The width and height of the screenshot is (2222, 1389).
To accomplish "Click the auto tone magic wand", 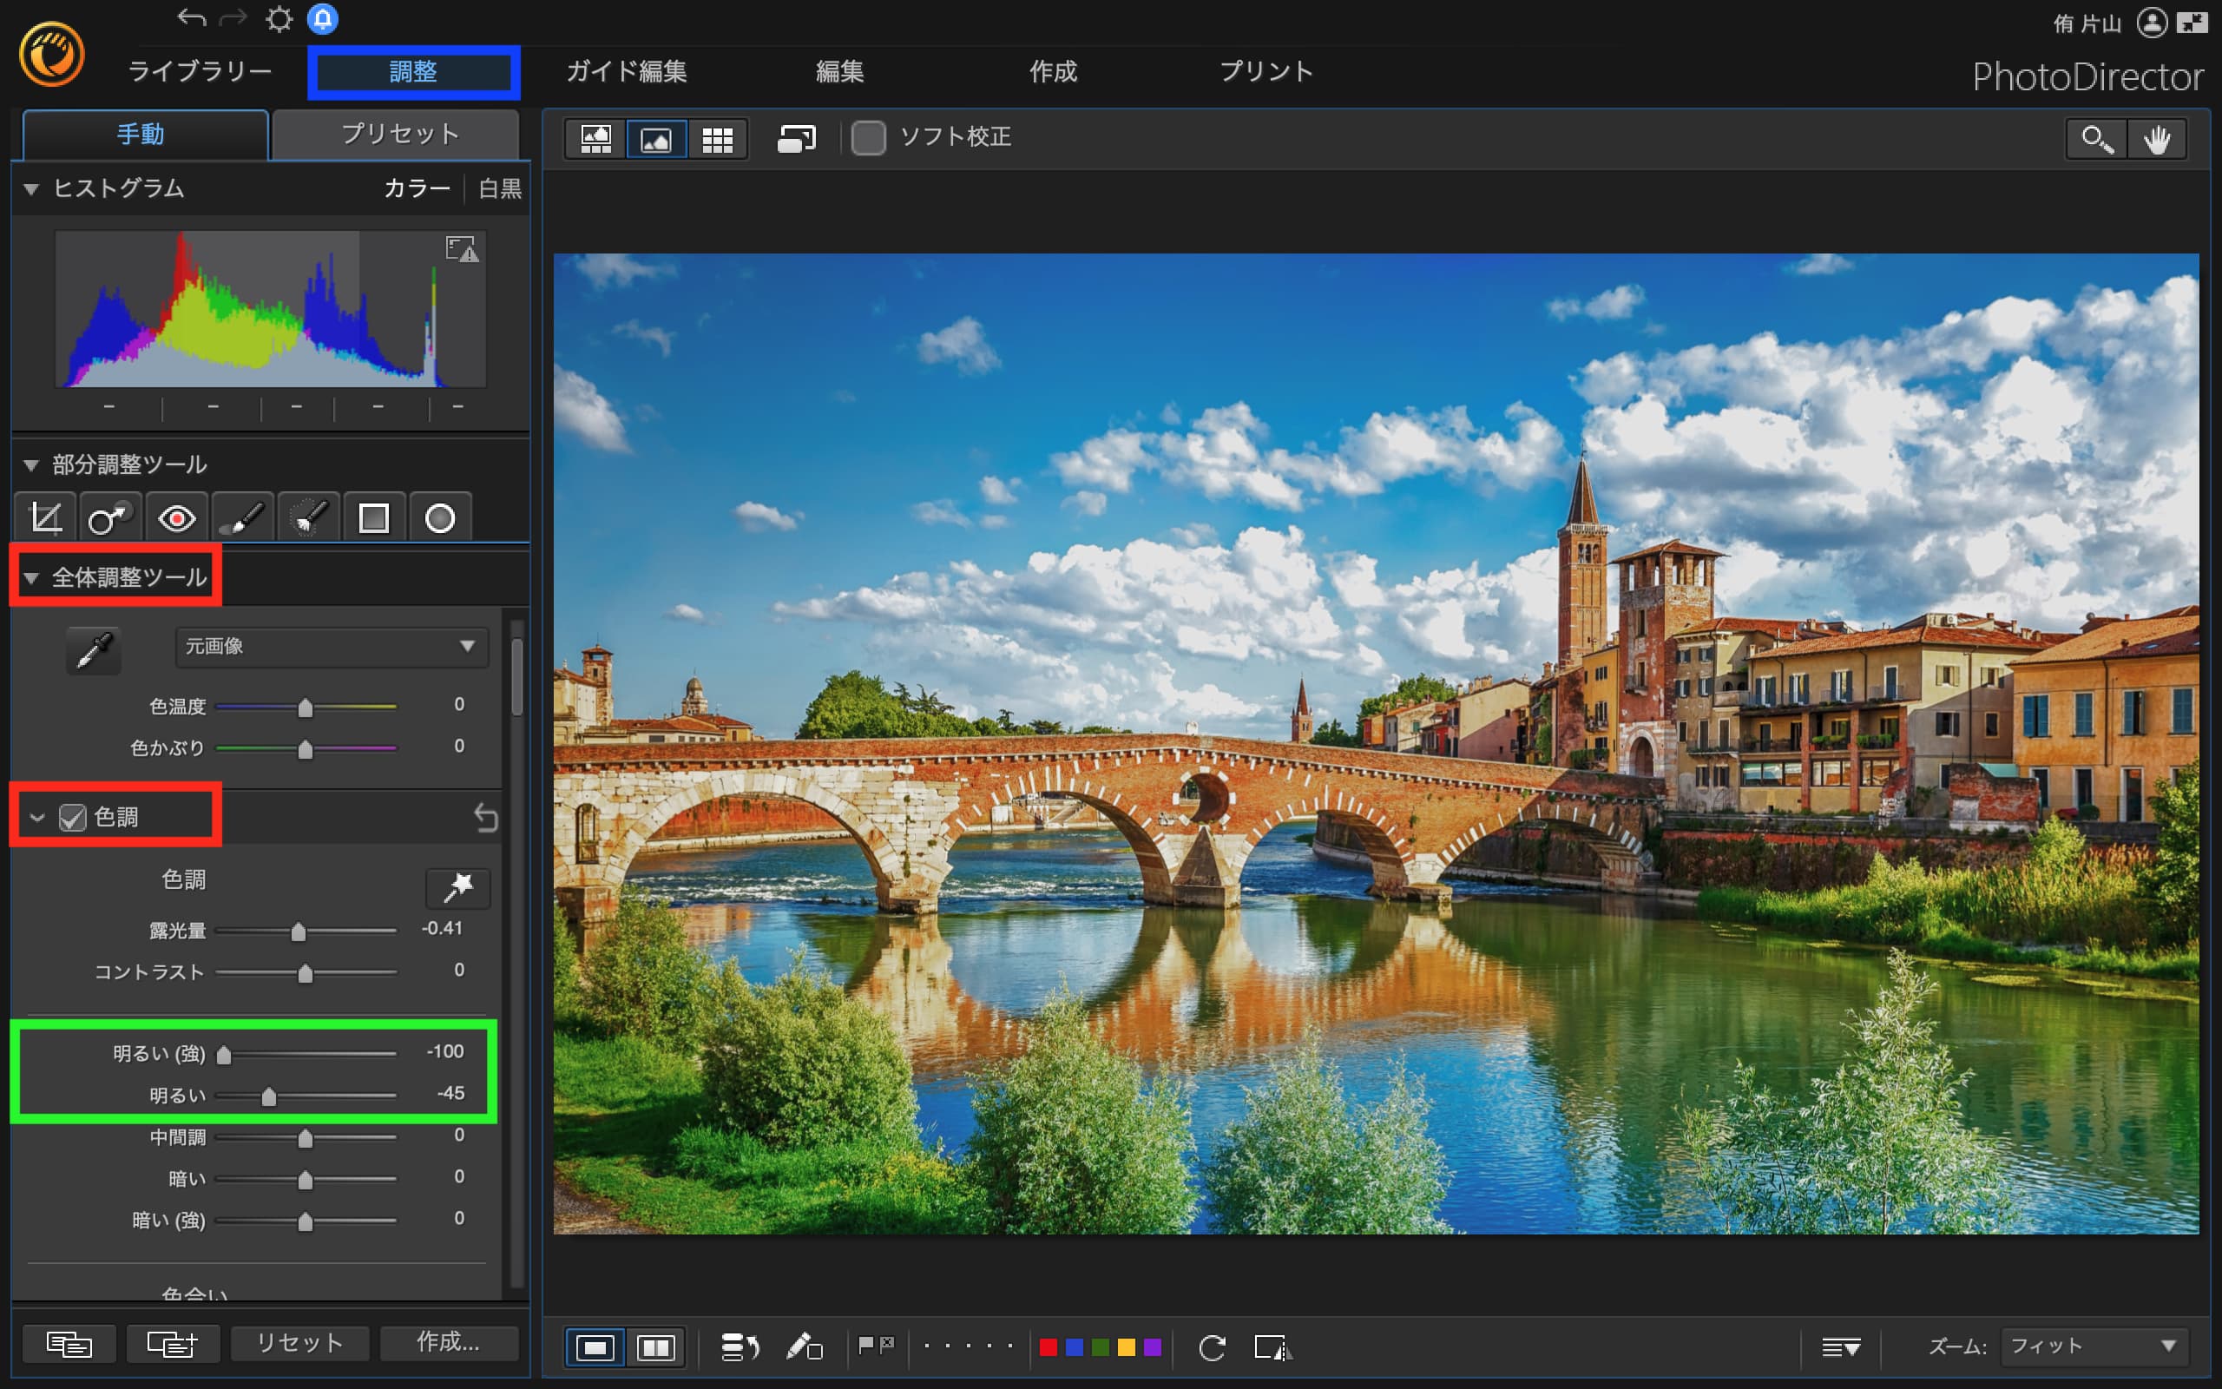I will (x=457, y=887).
